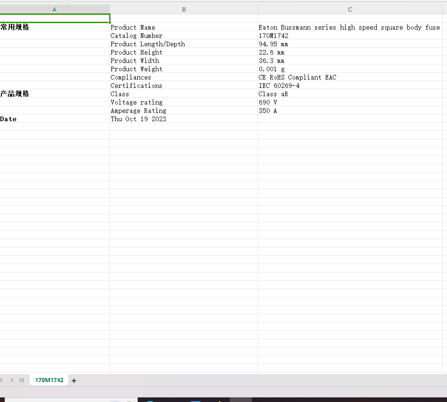This screenshot has height=402, width=447.
Task: Click the 36.3 mm value cell
Action: click(x=350, y=60)
